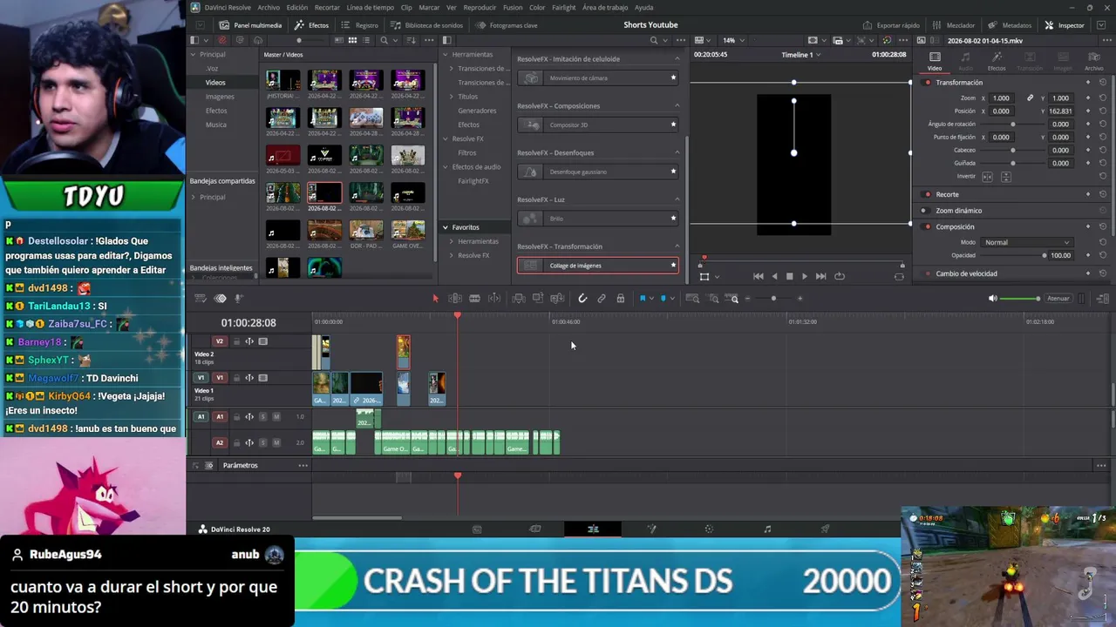1116x627 pixels.
Task: Switch to the Archivo inspector tab
Action: pyautogui.click(x=1093, y=61)
